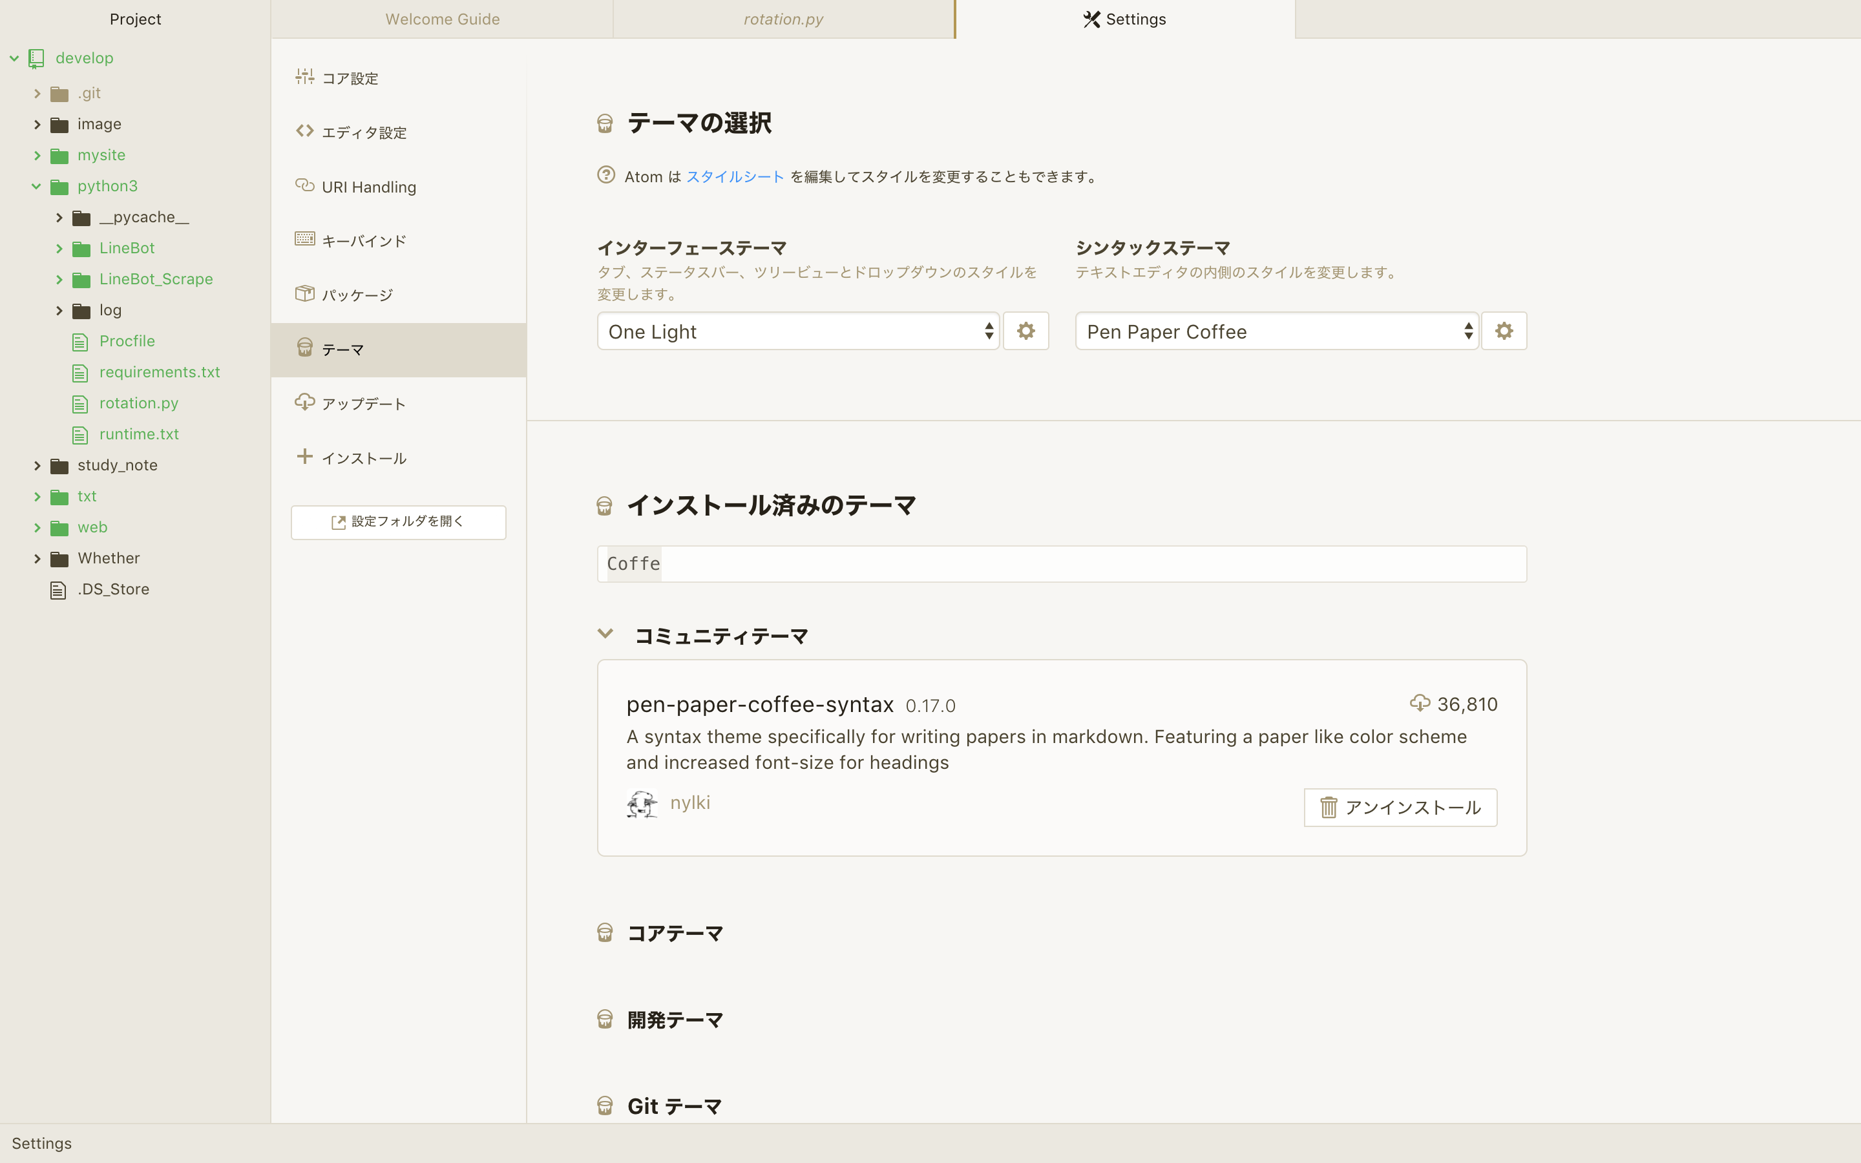This screenshot has height=1163, width=1861.
Task: Expand the .git folder
Action: 37,94
